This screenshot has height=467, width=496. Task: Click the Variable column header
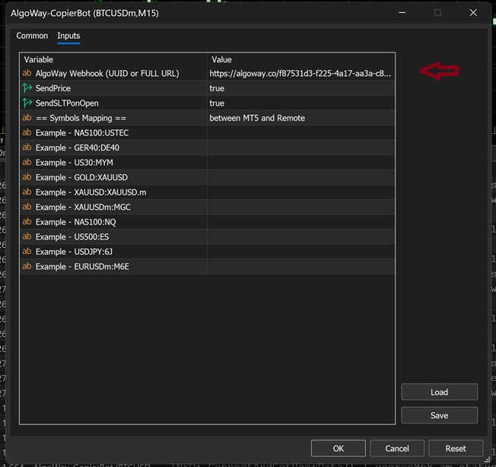113,59
